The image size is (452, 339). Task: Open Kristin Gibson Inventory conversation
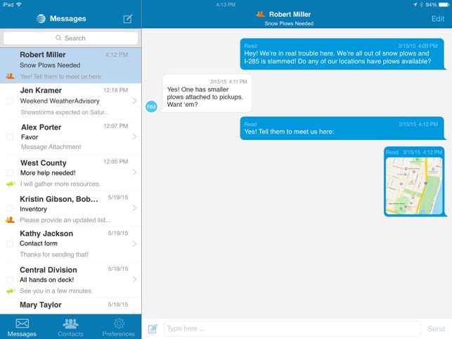point(70,208)
